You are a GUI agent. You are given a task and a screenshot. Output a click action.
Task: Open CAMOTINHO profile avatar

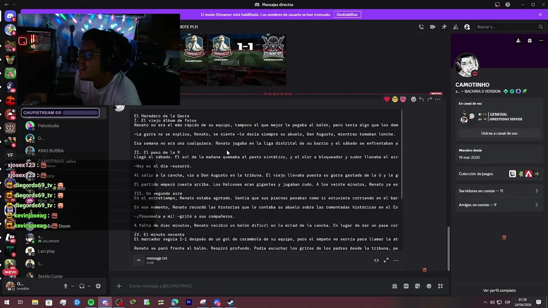(x=467, y=65)
